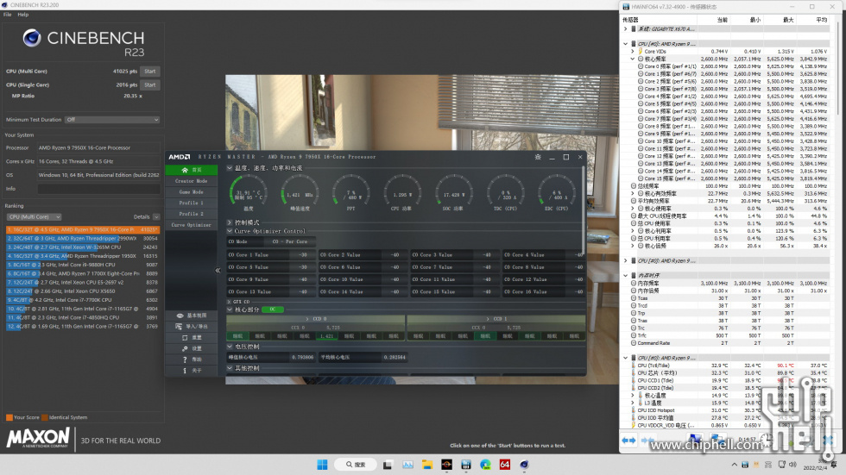The image size is (846, 475).
Task: Select the Xeon W-3265M ranking row
Action: [83, 247]
